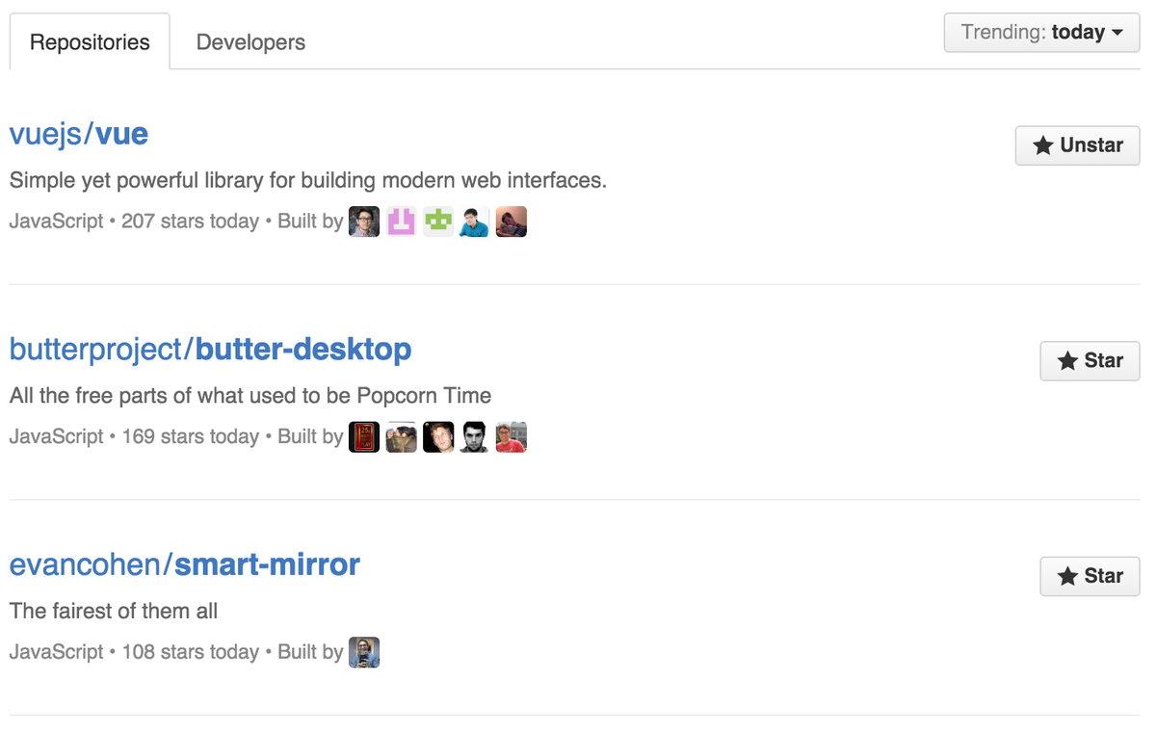Open the Trending: today dropdown
This screenshot has height=733, width=1156.
[1042, 33]
